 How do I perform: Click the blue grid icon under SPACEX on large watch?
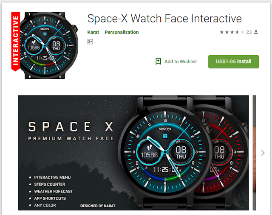165,136
